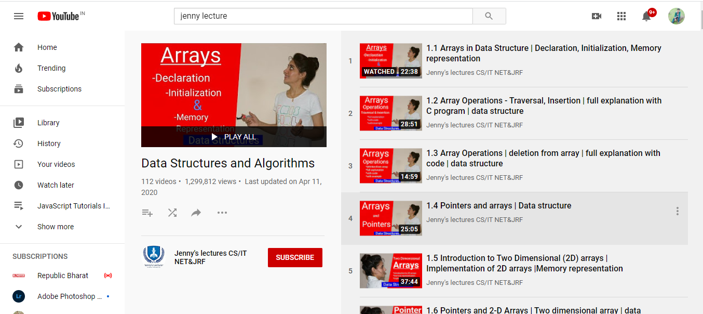
Task: Open Adobe Photoshop subscription
Action: (62, 296)
